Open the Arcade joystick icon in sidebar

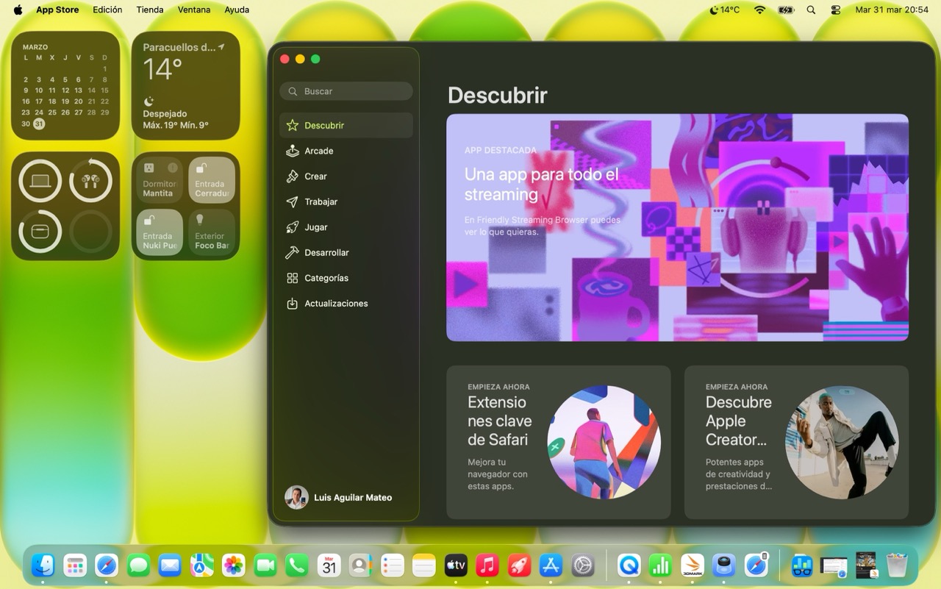tap(292, 151)
